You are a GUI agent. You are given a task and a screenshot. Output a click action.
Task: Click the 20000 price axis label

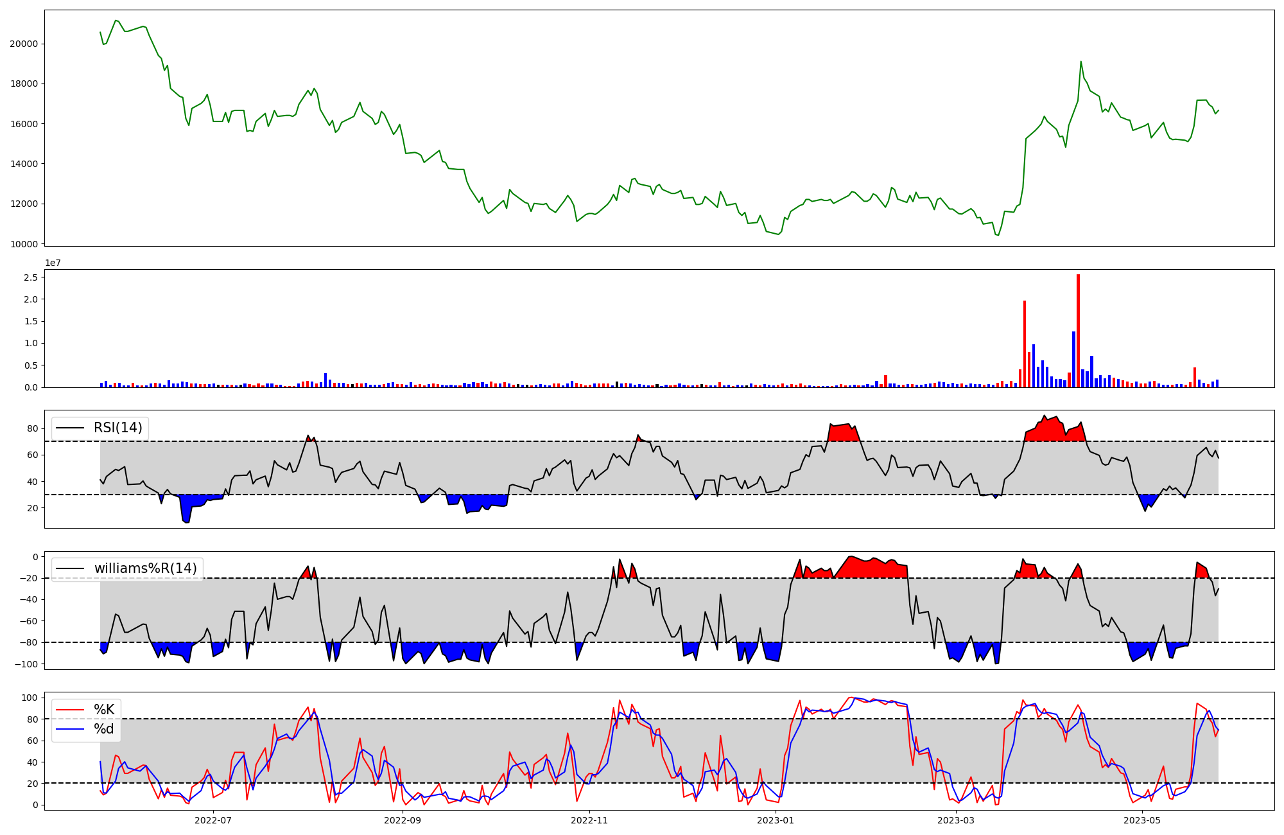point(24,44)
